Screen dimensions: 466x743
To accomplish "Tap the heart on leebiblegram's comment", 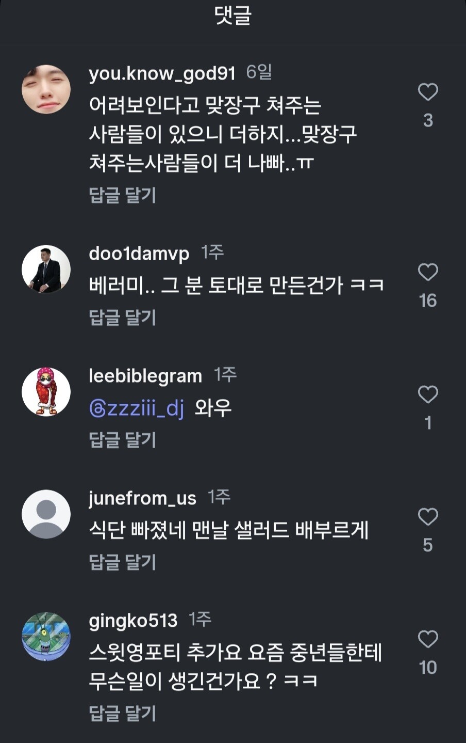I will point(427,394).
